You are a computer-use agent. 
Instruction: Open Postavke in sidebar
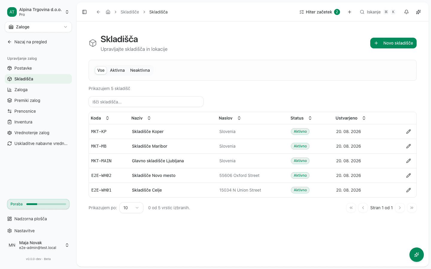click(38, 68)
